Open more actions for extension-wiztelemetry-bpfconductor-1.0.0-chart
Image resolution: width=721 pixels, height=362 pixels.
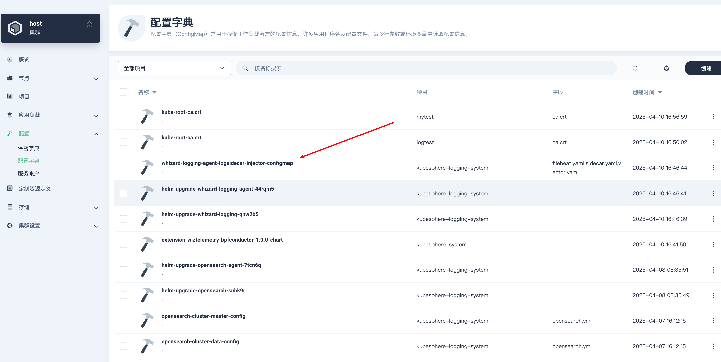[x=713, y=244]
